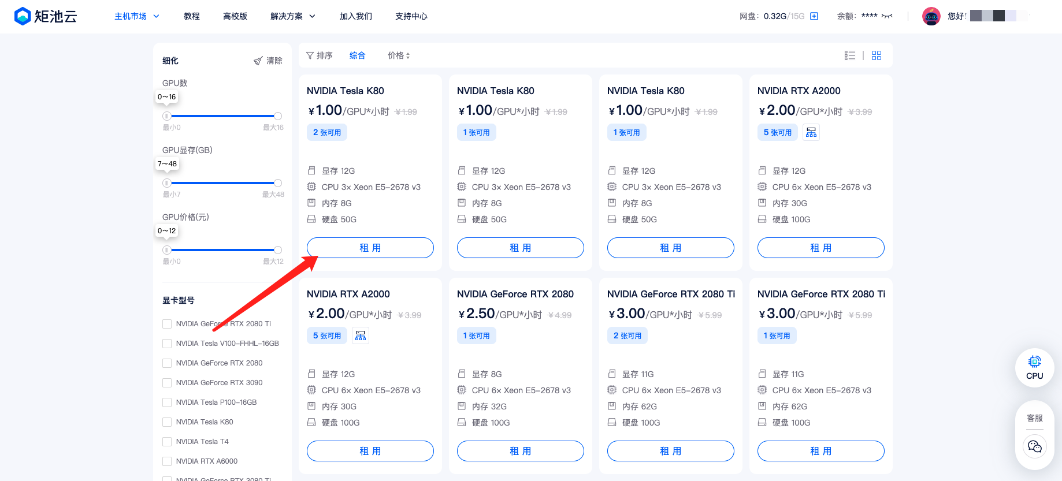The width and height of the screenshot is (1062, 481).
Task: Switch to grid view layout icon
Action: pyautogui.click(x=877, y=55)
